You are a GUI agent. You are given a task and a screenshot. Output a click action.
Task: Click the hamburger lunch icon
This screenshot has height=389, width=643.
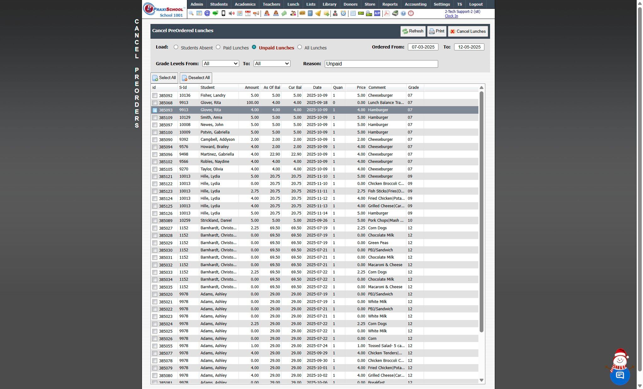(x=302, y=13)
